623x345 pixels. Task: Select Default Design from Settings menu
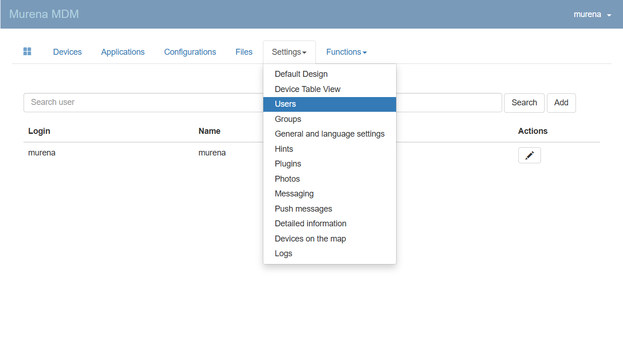pos(301,74)
